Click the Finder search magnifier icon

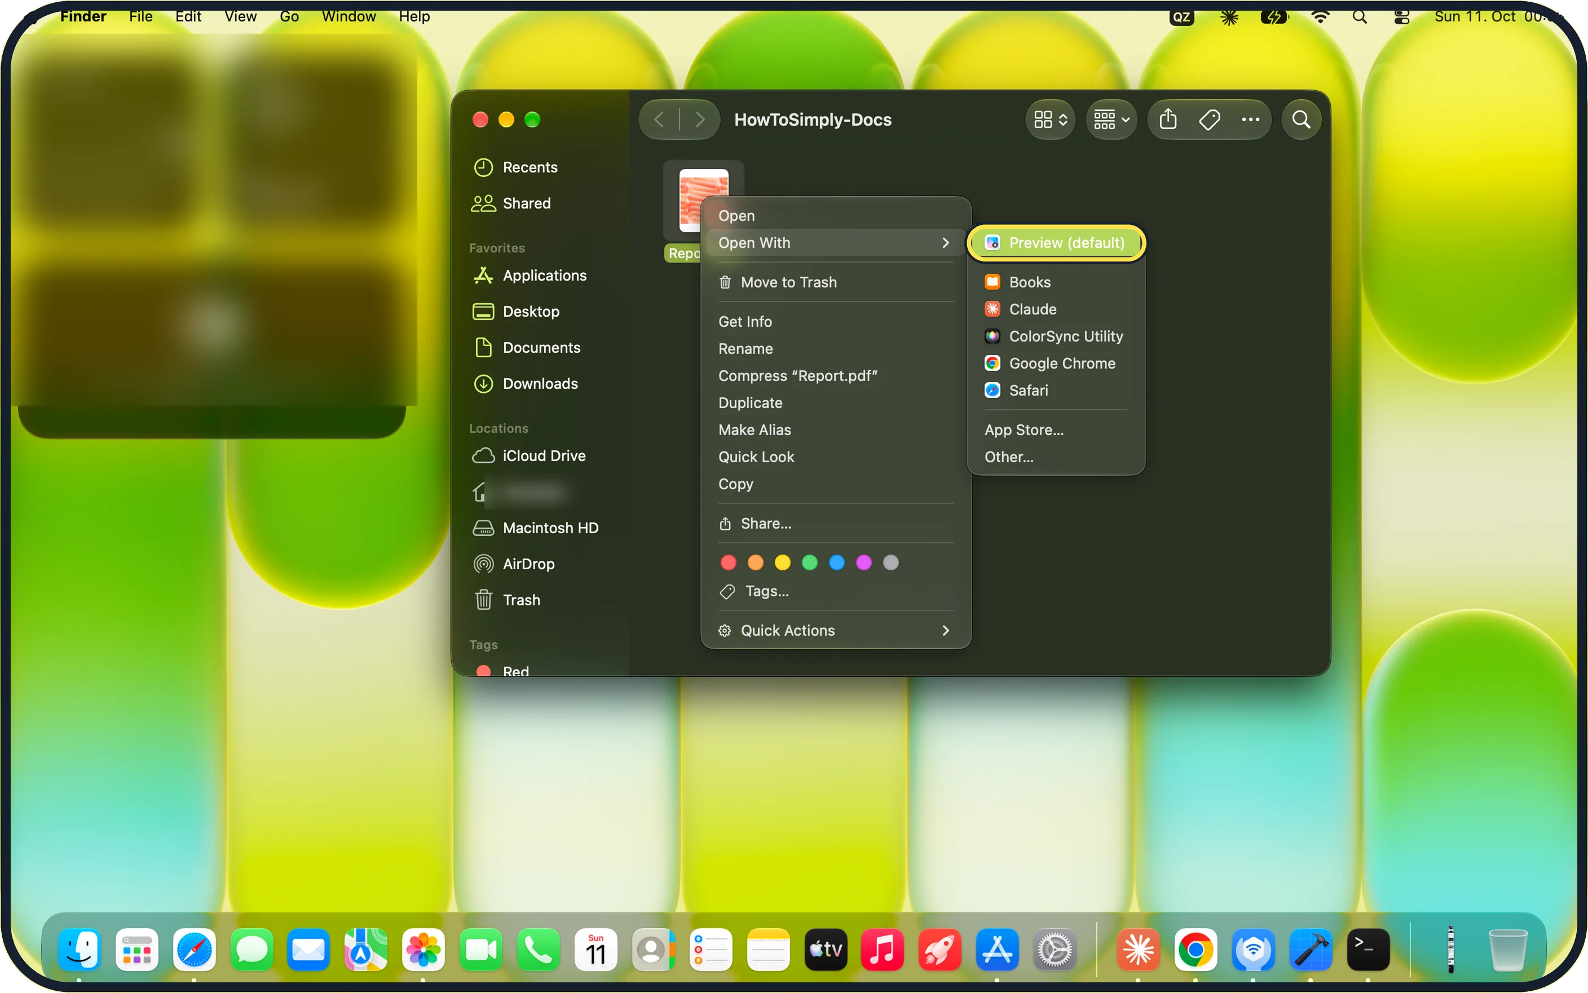[1301, 119]
